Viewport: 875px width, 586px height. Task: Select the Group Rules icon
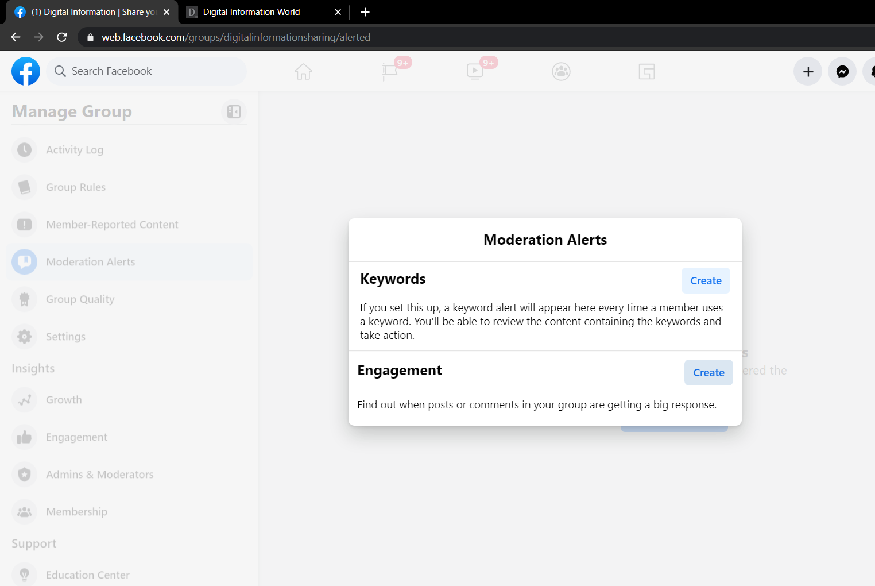[24, 187]
